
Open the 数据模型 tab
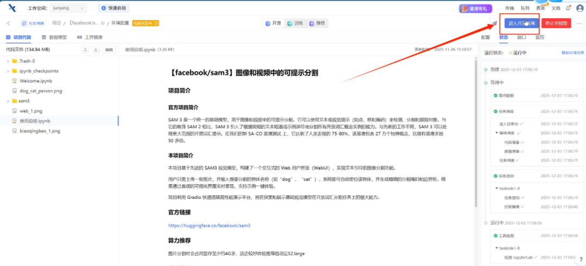coord(54,37)
